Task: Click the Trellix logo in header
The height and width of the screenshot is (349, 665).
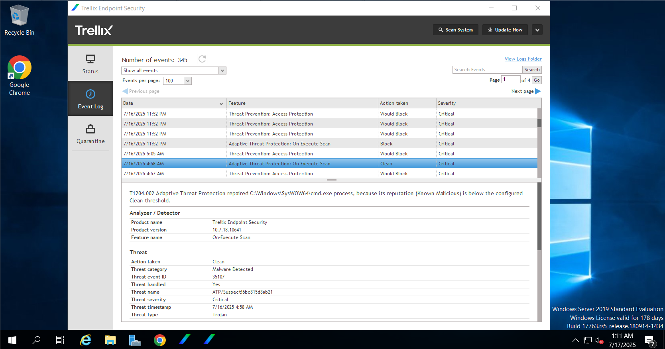Action: pyautogui.click(x=94, y=30)
